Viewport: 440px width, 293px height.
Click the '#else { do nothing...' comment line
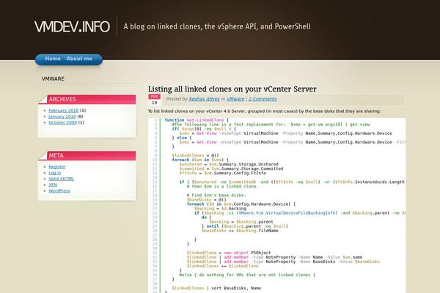tap(247, 275)
